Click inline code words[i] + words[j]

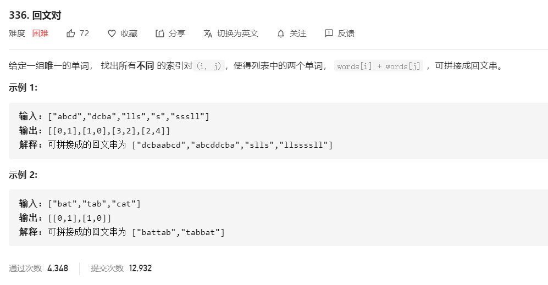coord(379,66)
